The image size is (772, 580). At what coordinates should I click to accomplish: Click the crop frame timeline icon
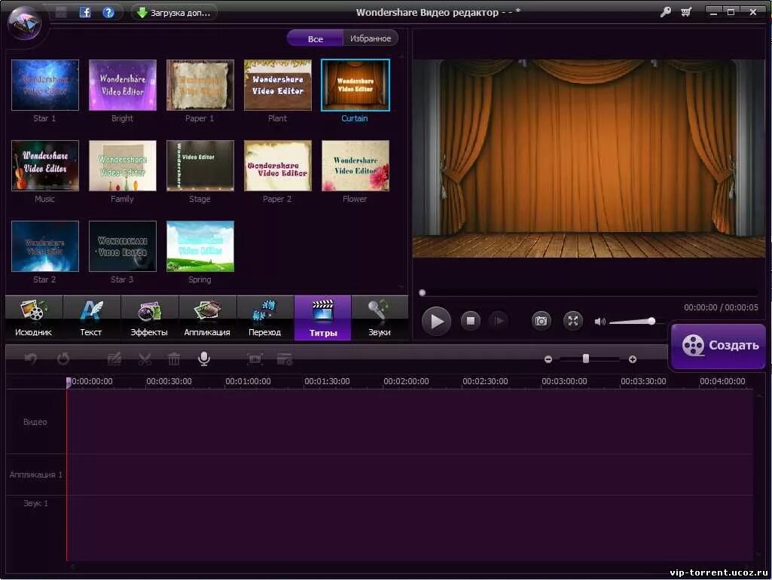coord(255,359)
